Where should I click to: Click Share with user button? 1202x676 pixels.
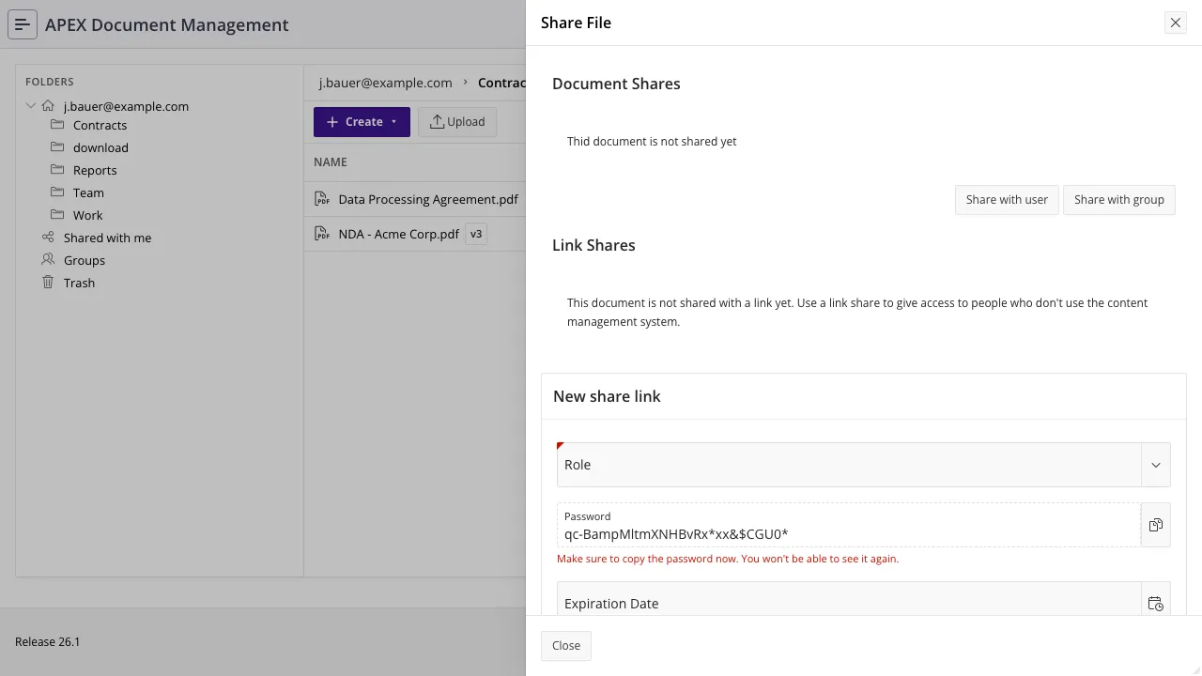(x=1007, y=200)
